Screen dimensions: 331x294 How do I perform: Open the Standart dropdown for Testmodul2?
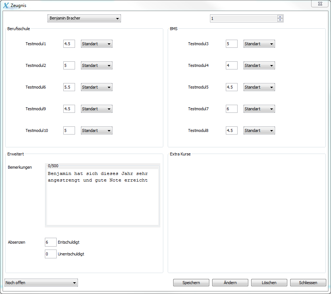click(x=97, y=65)
